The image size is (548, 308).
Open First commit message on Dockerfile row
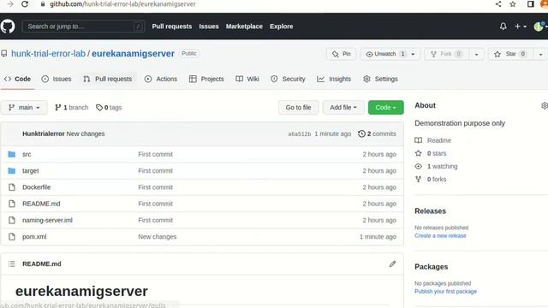(156, 187)
